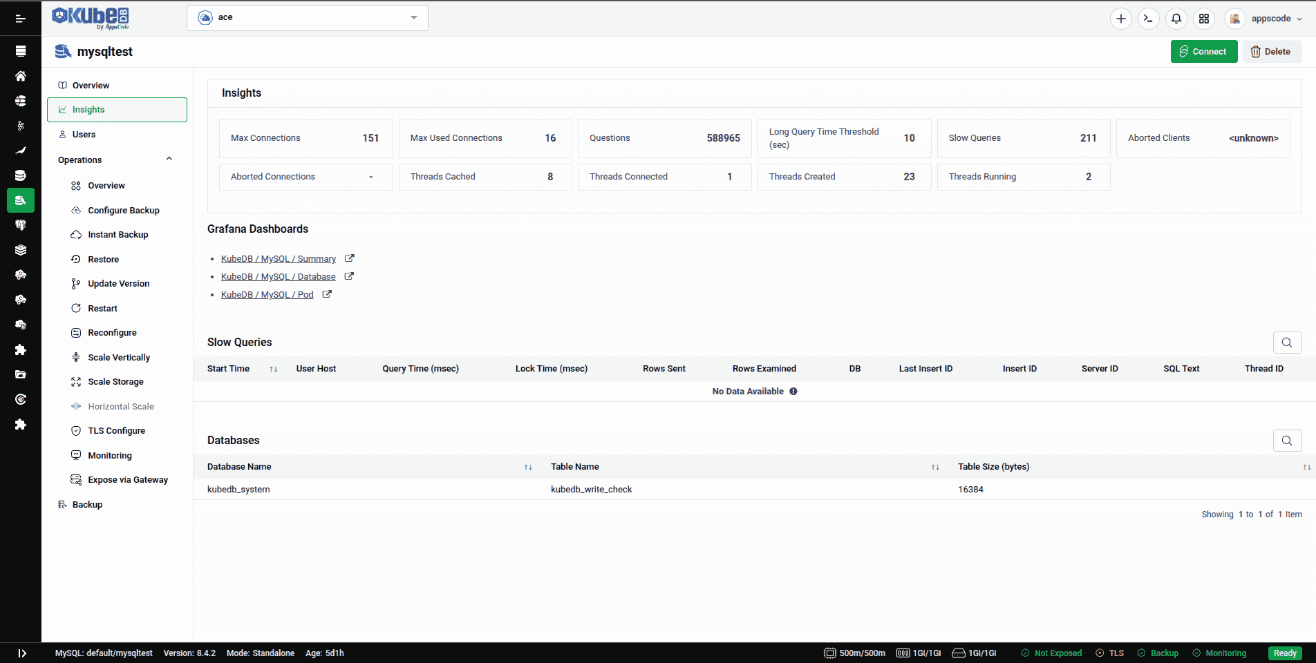The height and width of the screenshot is (663, 1316).
Task: Select Insights in sidebar
Action: [x=117, y=110]
